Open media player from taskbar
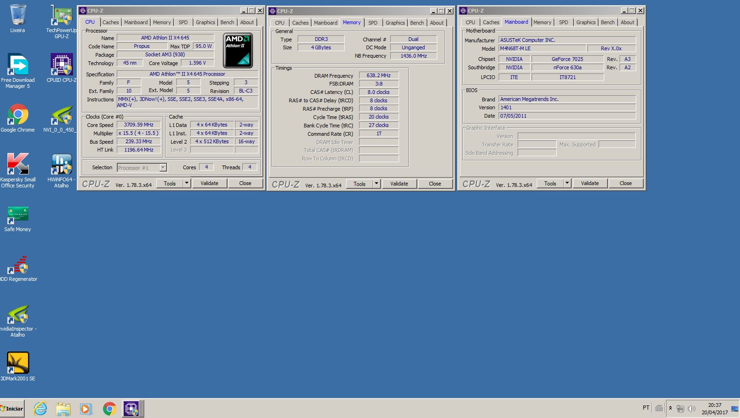Screen dimensions: 740x418 tap(86, 409)
